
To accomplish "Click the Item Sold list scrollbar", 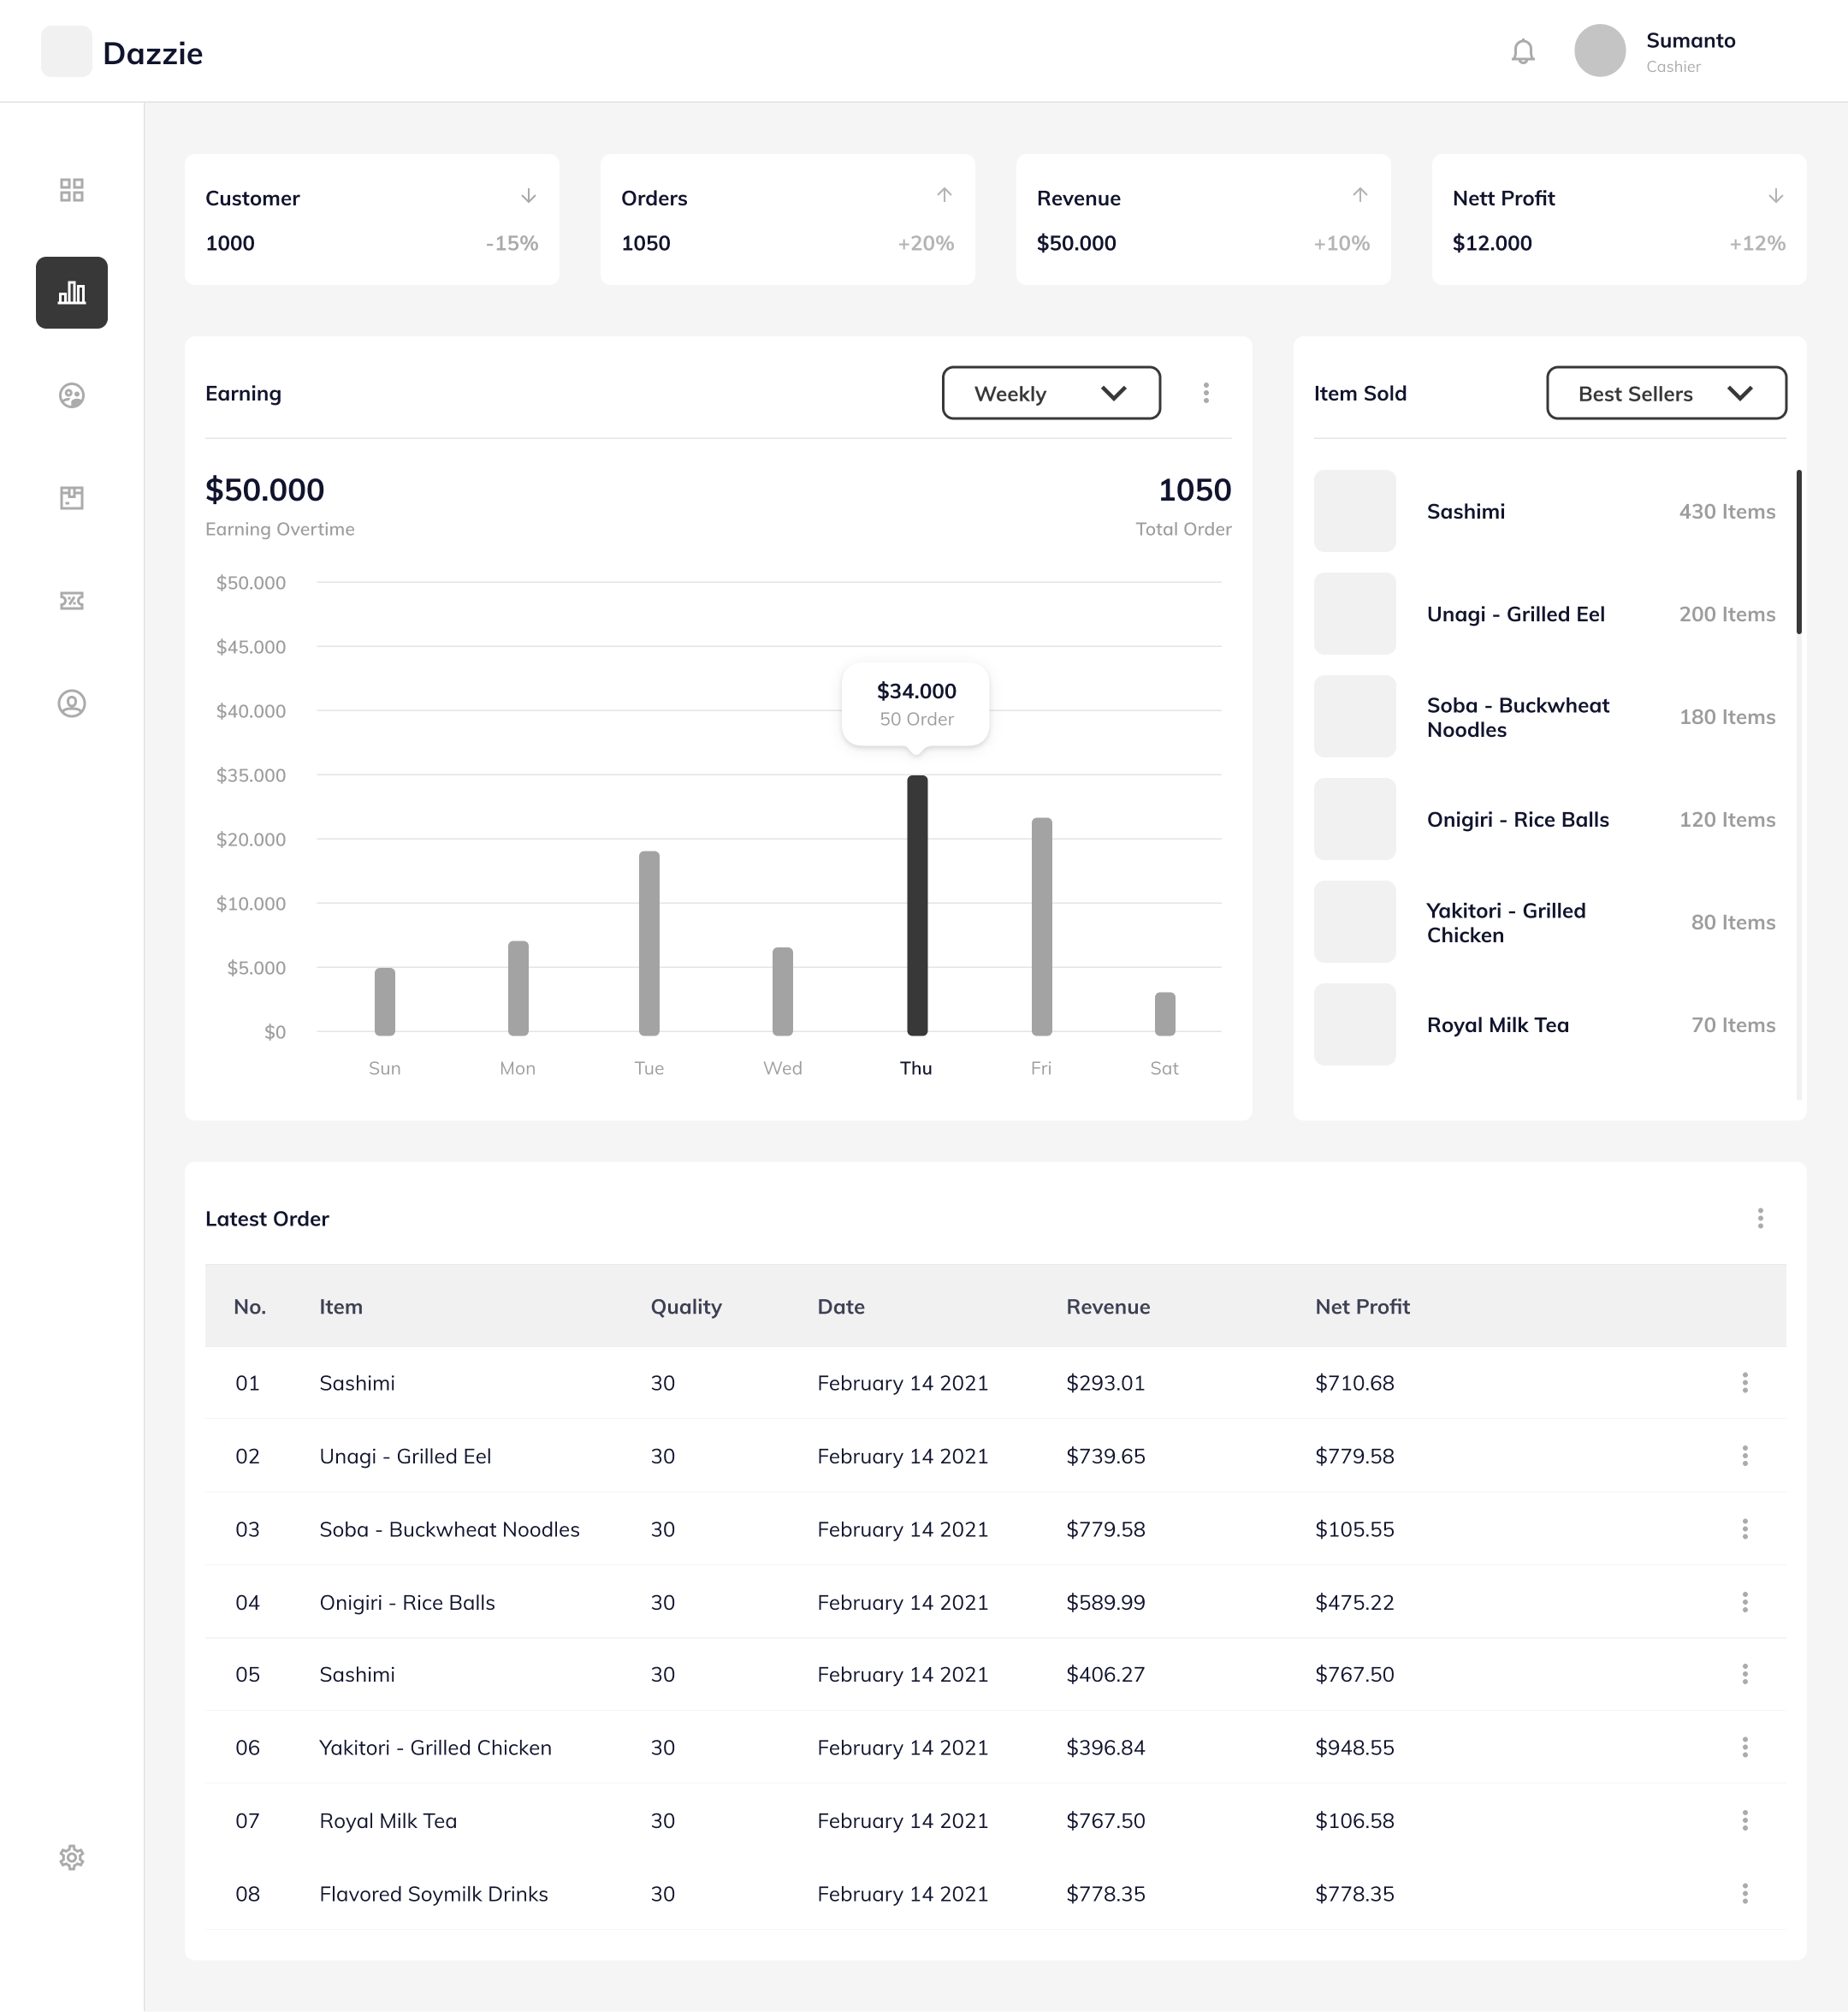I will pyautogui.click(x=1798, y=551).
